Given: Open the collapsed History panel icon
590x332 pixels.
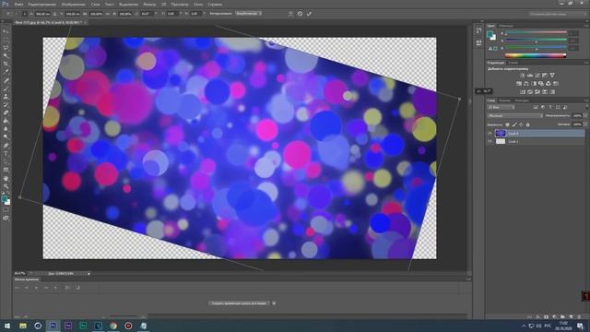Looking at the screenshot, I should point(478,30).
